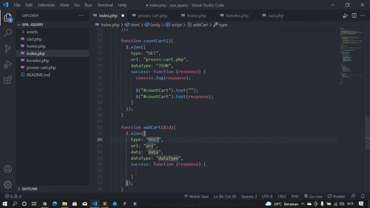Viewport: 370px width, 208px height.
Task: Open the Run menu
Action: [88, 5]
